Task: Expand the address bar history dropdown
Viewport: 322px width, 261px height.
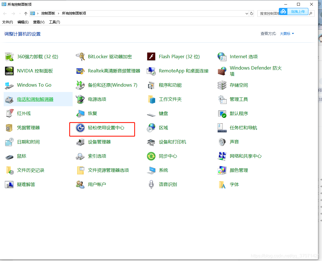Action: (x=247, y=14)
